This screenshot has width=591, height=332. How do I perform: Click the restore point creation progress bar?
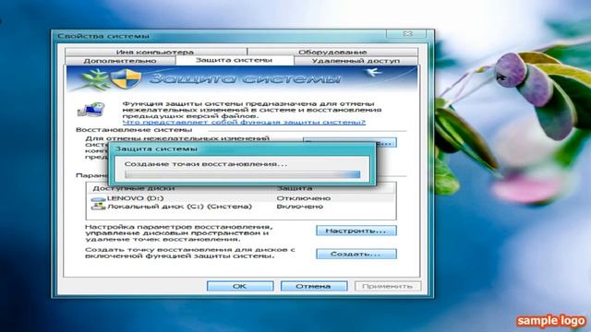click(242, 174)
